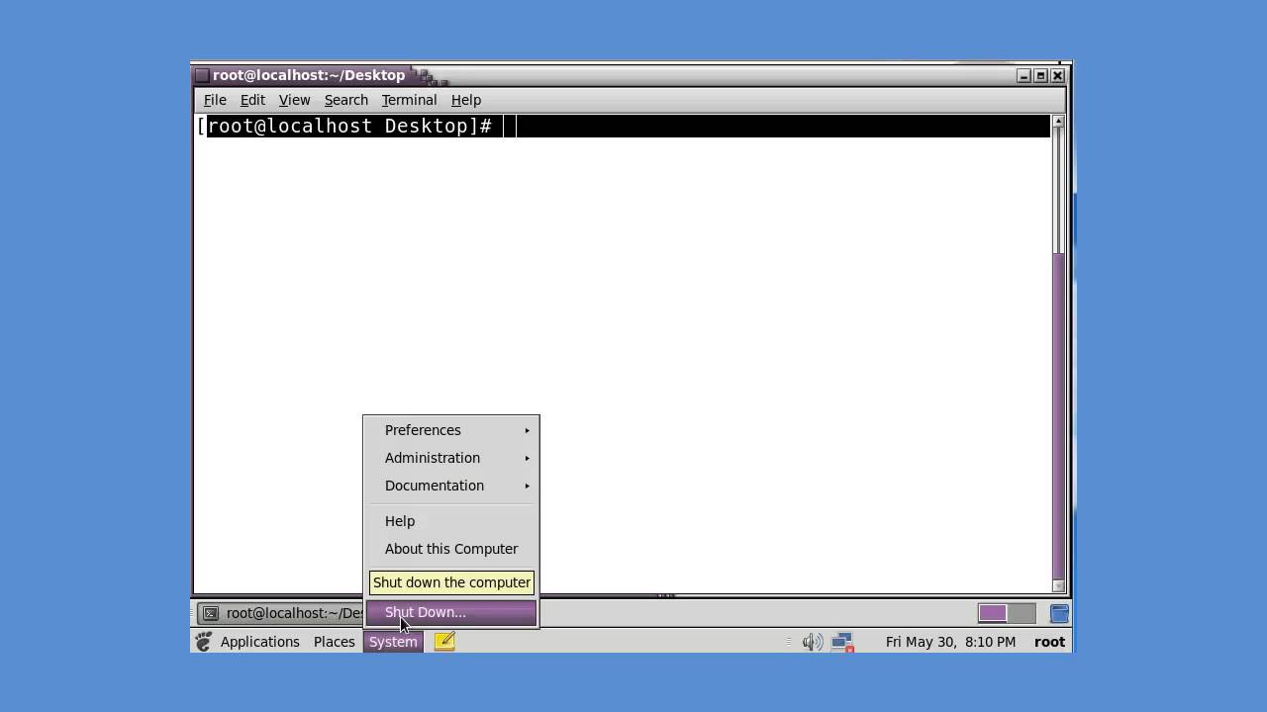This screenshot has width=1267, height=712.
Task: Select About this Computer
Action: [451, 549]
